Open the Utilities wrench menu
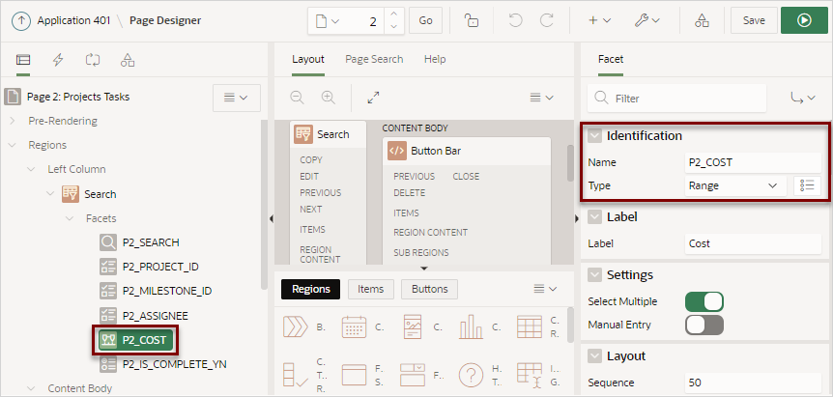The image size is (833, 397). [x=647, y=20]
